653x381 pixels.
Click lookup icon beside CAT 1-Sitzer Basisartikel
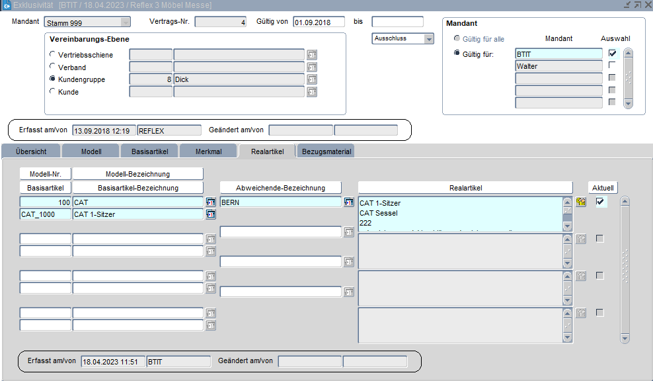click(211, 214)
